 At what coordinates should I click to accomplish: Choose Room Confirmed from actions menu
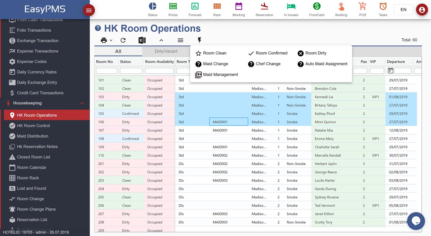[268, 53]
